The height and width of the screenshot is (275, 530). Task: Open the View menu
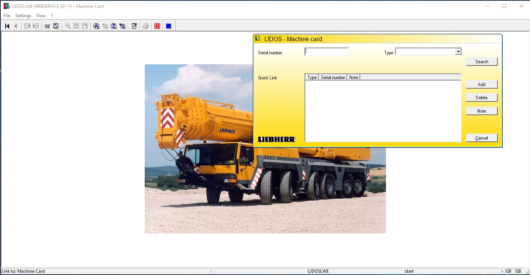41,16
